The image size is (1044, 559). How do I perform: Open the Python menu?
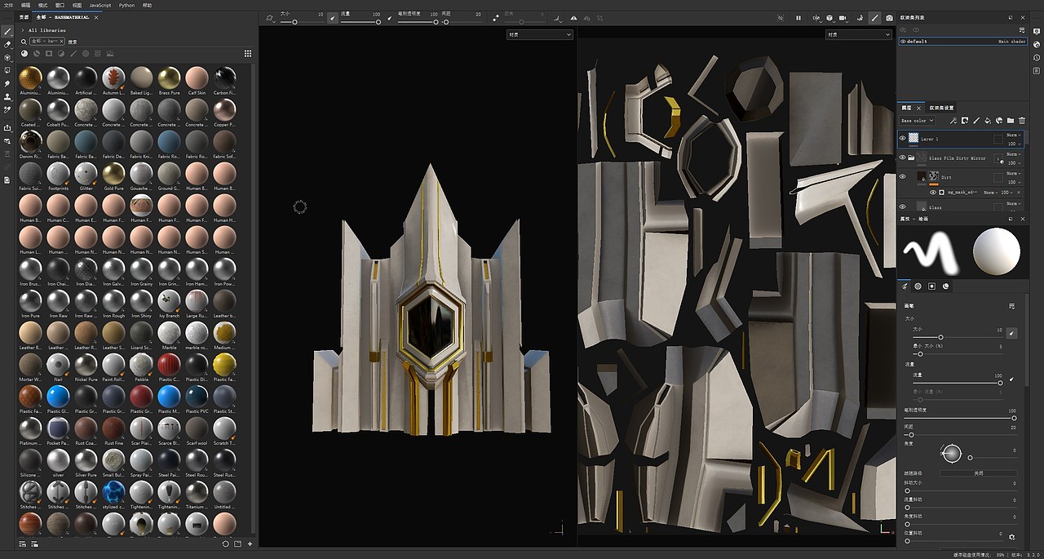[126, 5]
